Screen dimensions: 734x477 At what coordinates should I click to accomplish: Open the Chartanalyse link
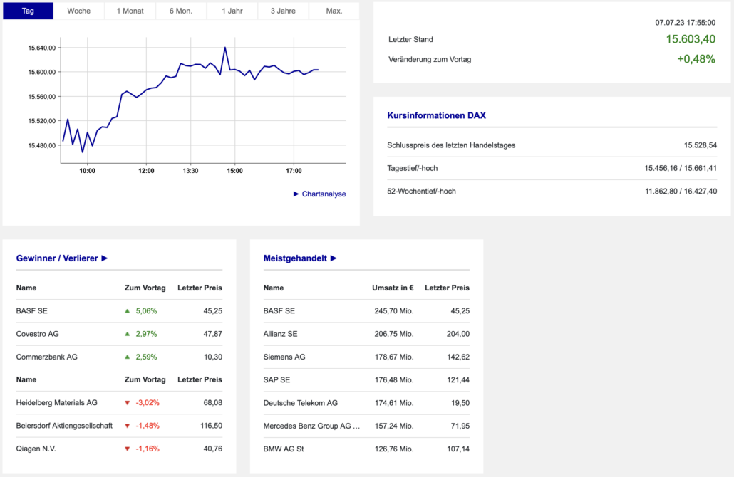[324, 194]
